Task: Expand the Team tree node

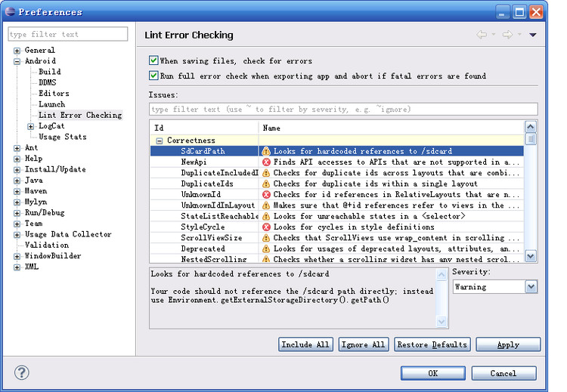Action: 17,224
